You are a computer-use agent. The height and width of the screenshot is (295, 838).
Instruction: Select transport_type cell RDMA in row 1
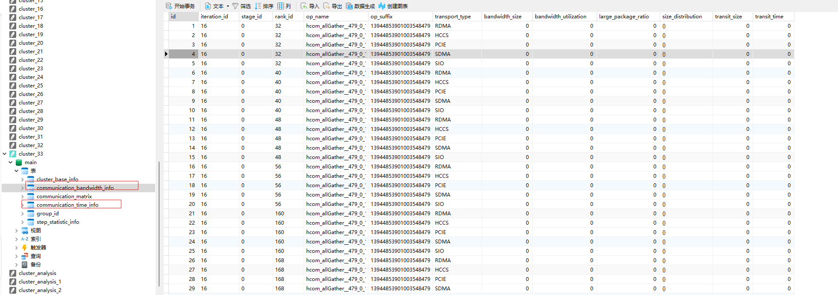point(457,26)
